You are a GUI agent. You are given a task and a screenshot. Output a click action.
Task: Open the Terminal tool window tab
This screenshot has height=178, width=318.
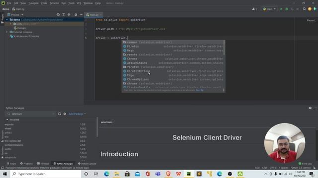tap(43, 164)
